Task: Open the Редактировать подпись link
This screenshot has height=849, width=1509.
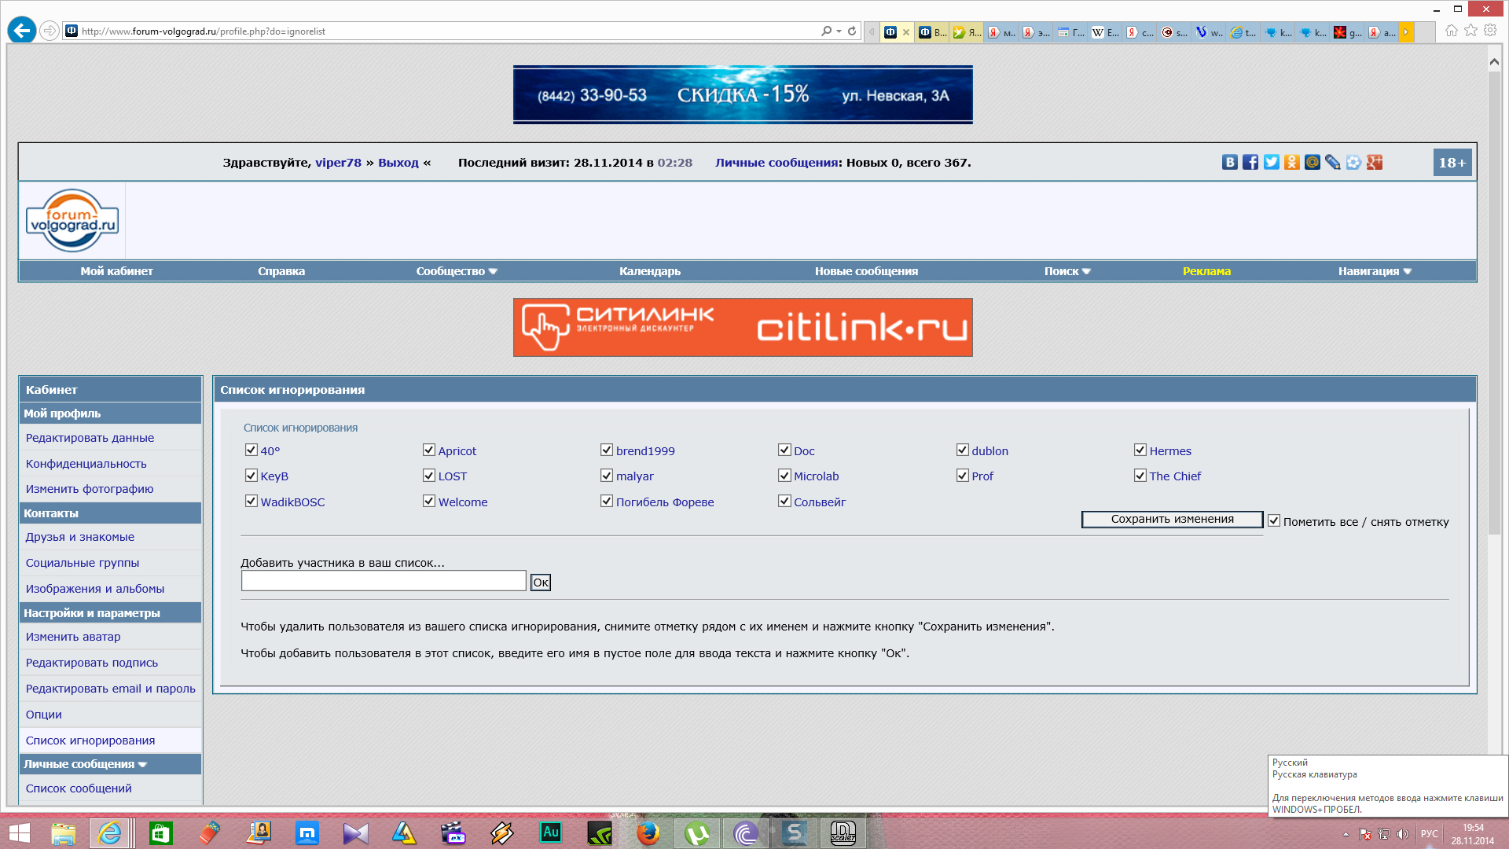Action: click(x=91, y=663)
